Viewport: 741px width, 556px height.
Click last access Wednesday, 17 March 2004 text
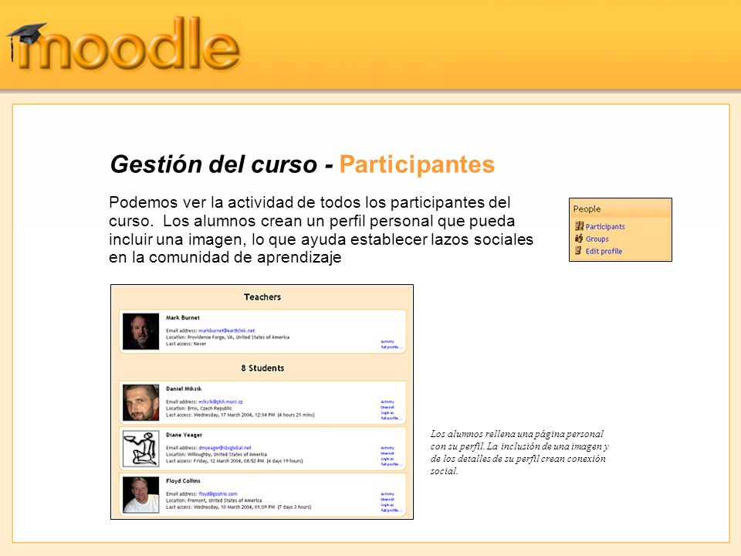tap(240, 415)
